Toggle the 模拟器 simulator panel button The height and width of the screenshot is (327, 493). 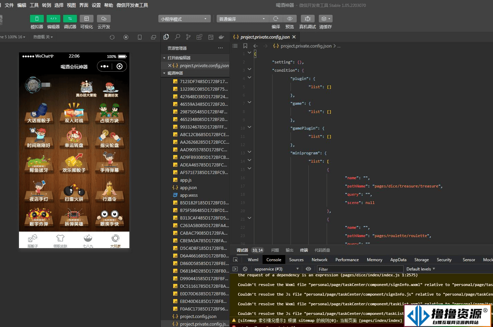37,19
